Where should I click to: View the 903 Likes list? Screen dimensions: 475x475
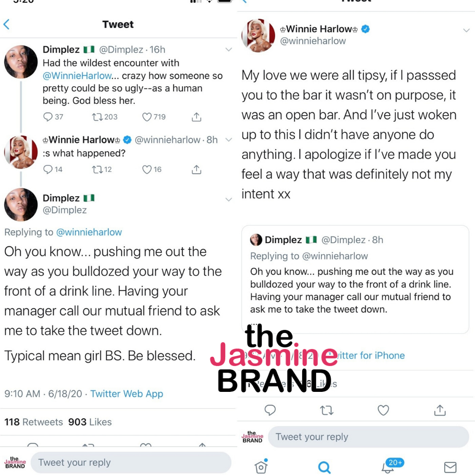pyautogui.click(x=90, y=422)
